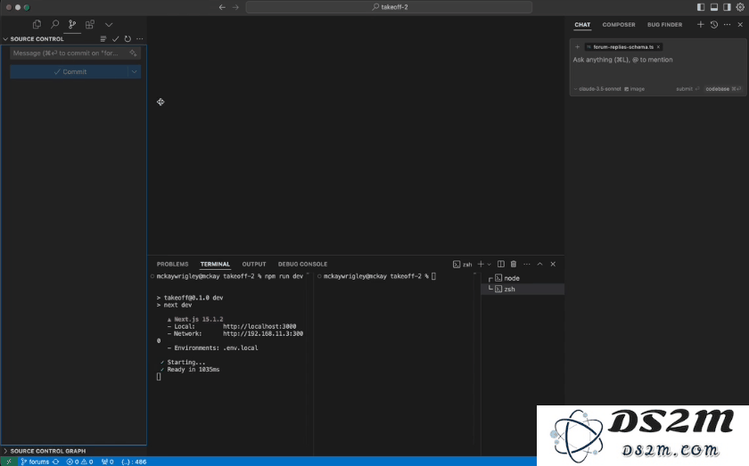Switch to the PROBLEMS panel tab
This screenshot has height=466, width=749.
pos(172,264)
